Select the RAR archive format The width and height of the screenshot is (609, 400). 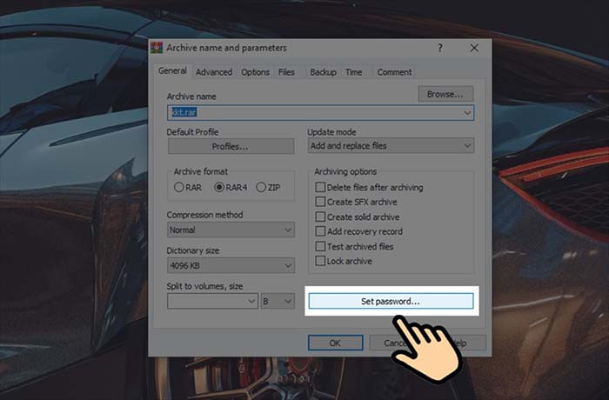click(x=188, y=187)
